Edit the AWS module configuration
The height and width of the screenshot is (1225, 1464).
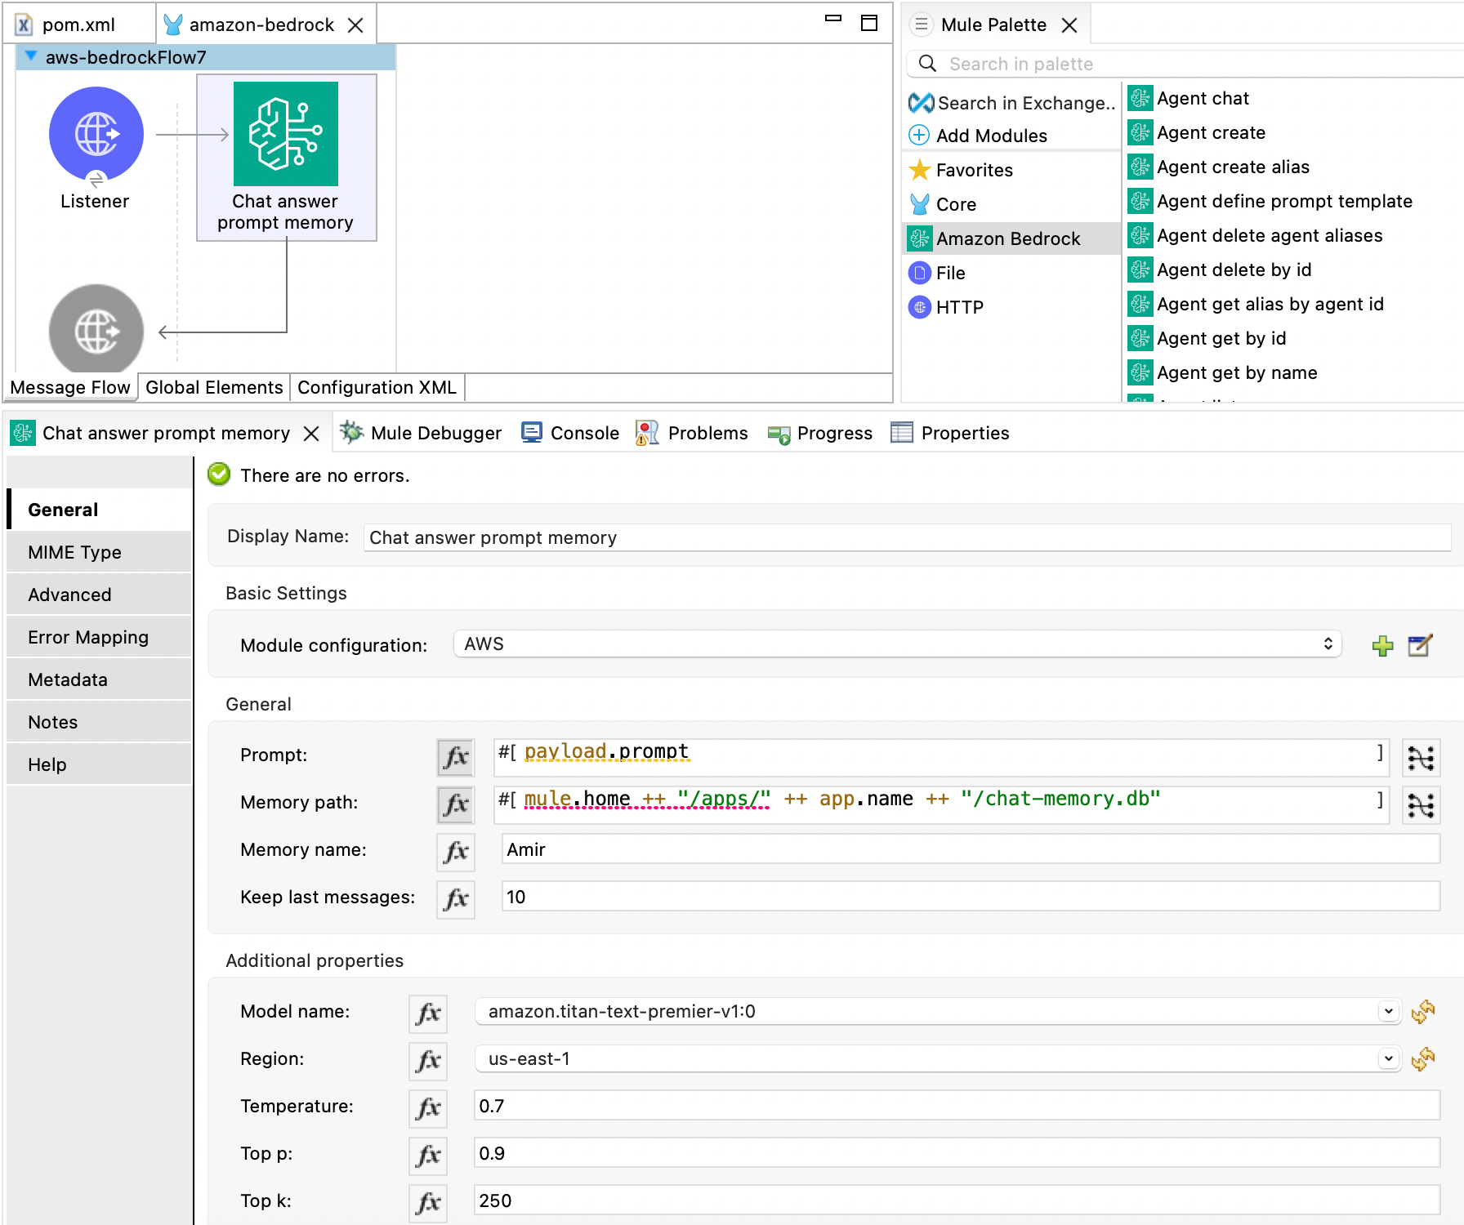[x=1420, y=645]
